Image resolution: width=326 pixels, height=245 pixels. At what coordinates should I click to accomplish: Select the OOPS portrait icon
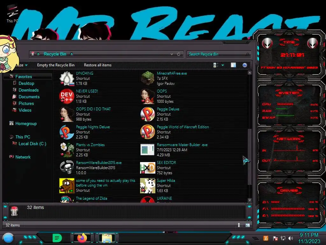148,96
